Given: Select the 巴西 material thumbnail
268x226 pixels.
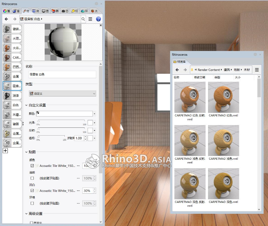Looking at the screenshot, I should point(12,67).
